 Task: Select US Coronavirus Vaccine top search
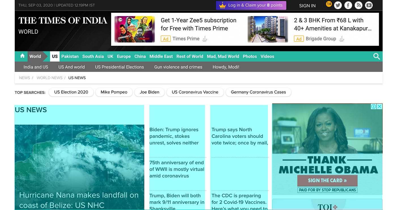195,92
